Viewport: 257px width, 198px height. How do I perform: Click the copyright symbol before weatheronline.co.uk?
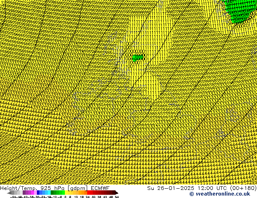click(180, 194)
